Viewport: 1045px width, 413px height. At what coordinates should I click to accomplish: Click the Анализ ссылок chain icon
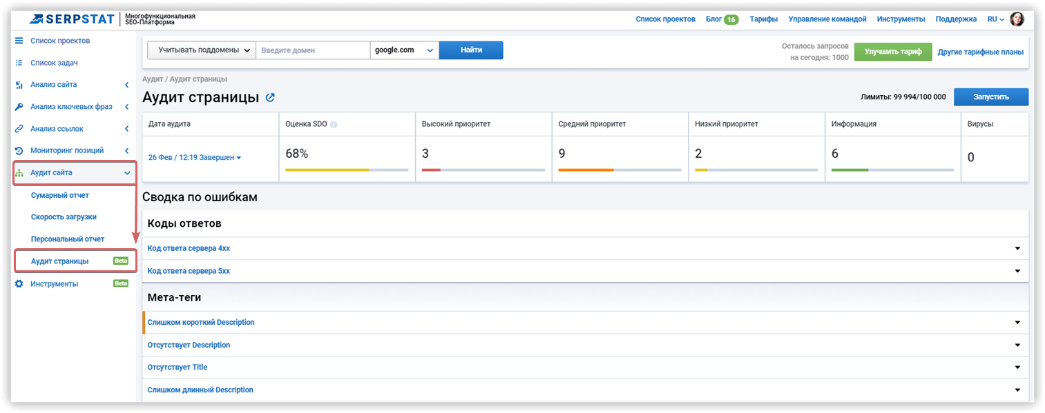coord(19,129)
